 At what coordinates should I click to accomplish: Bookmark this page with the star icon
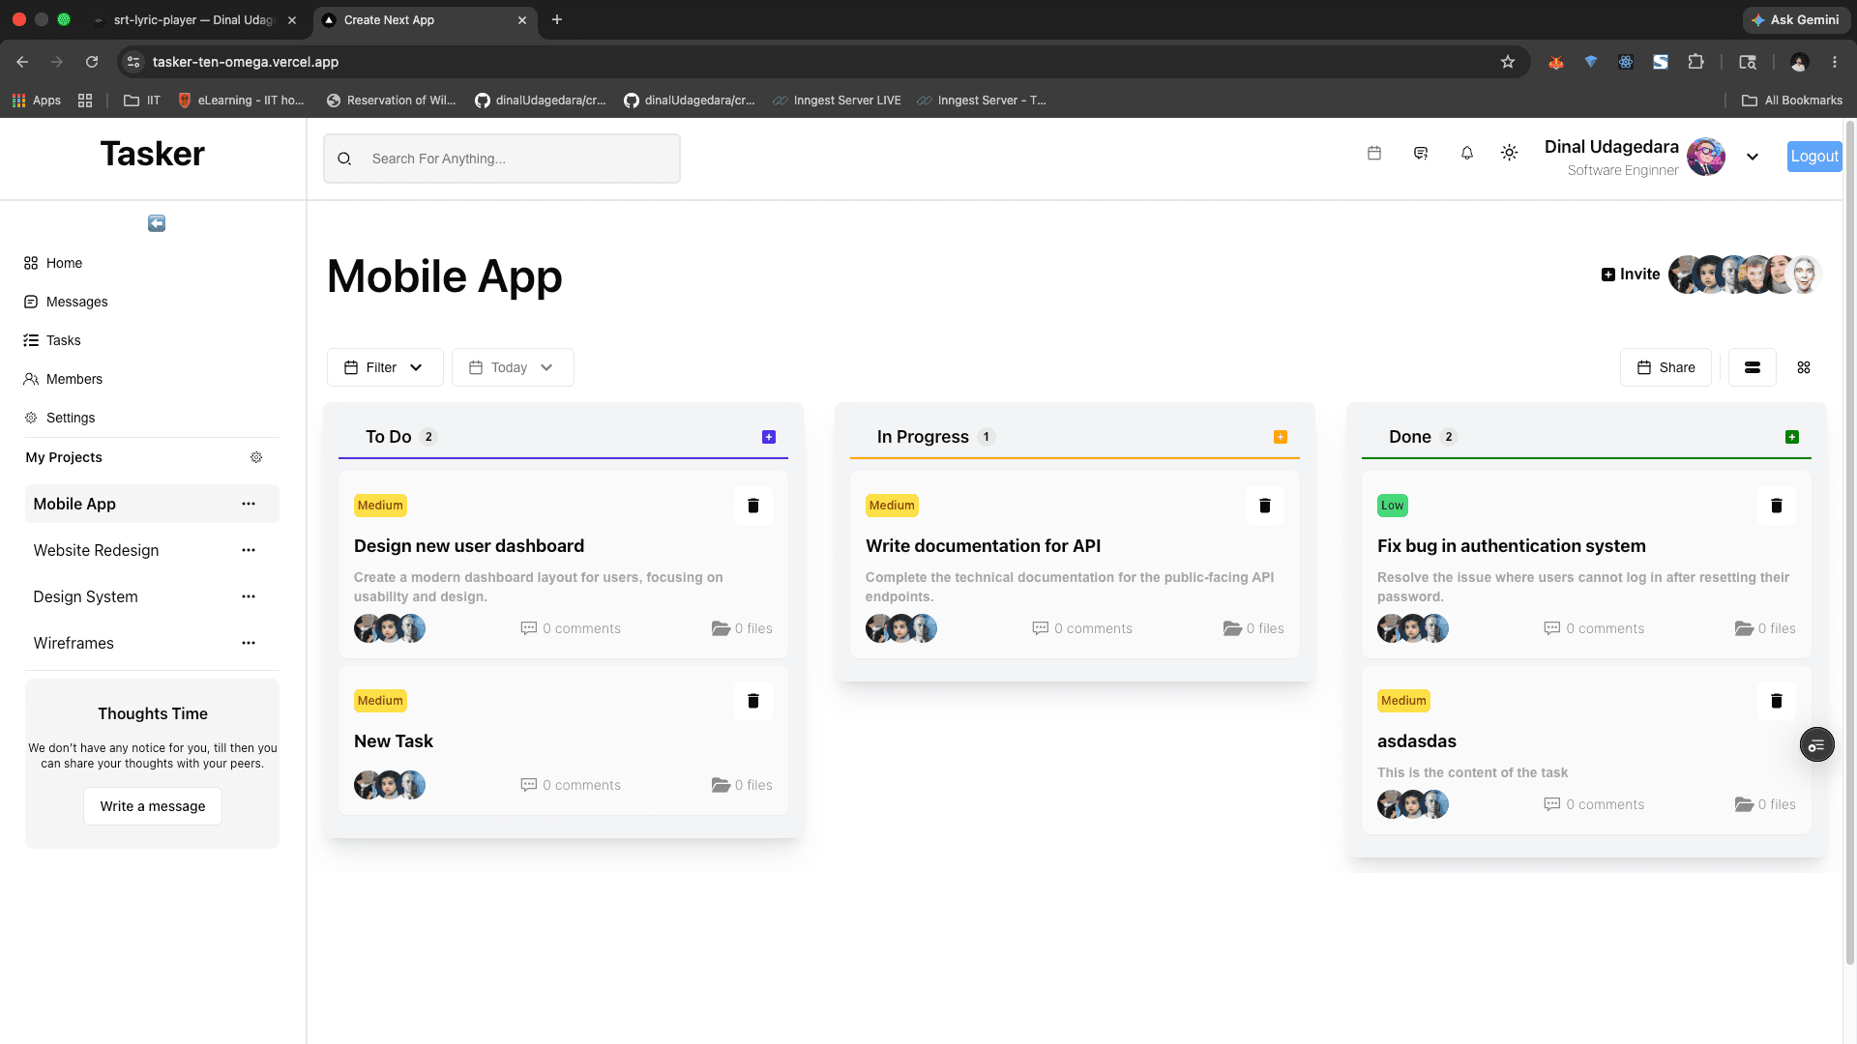(1508, 62)
